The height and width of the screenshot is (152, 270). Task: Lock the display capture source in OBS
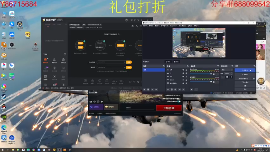pos(186,83)
